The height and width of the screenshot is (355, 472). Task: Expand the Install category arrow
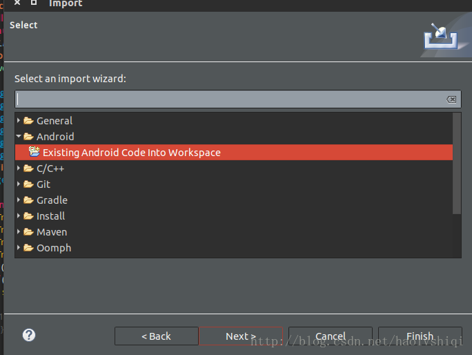(19, 215)
